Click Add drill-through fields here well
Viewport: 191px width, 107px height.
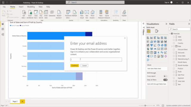point(157,84)
